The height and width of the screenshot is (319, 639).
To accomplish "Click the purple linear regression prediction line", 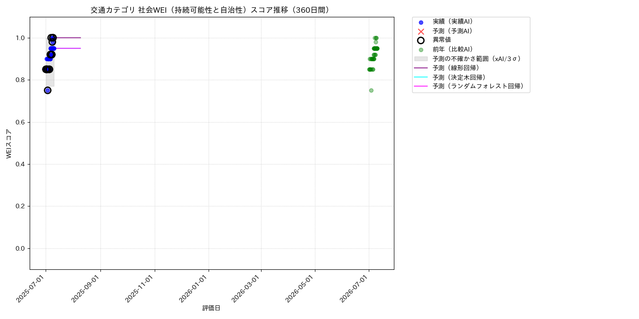I will (67, 38).
